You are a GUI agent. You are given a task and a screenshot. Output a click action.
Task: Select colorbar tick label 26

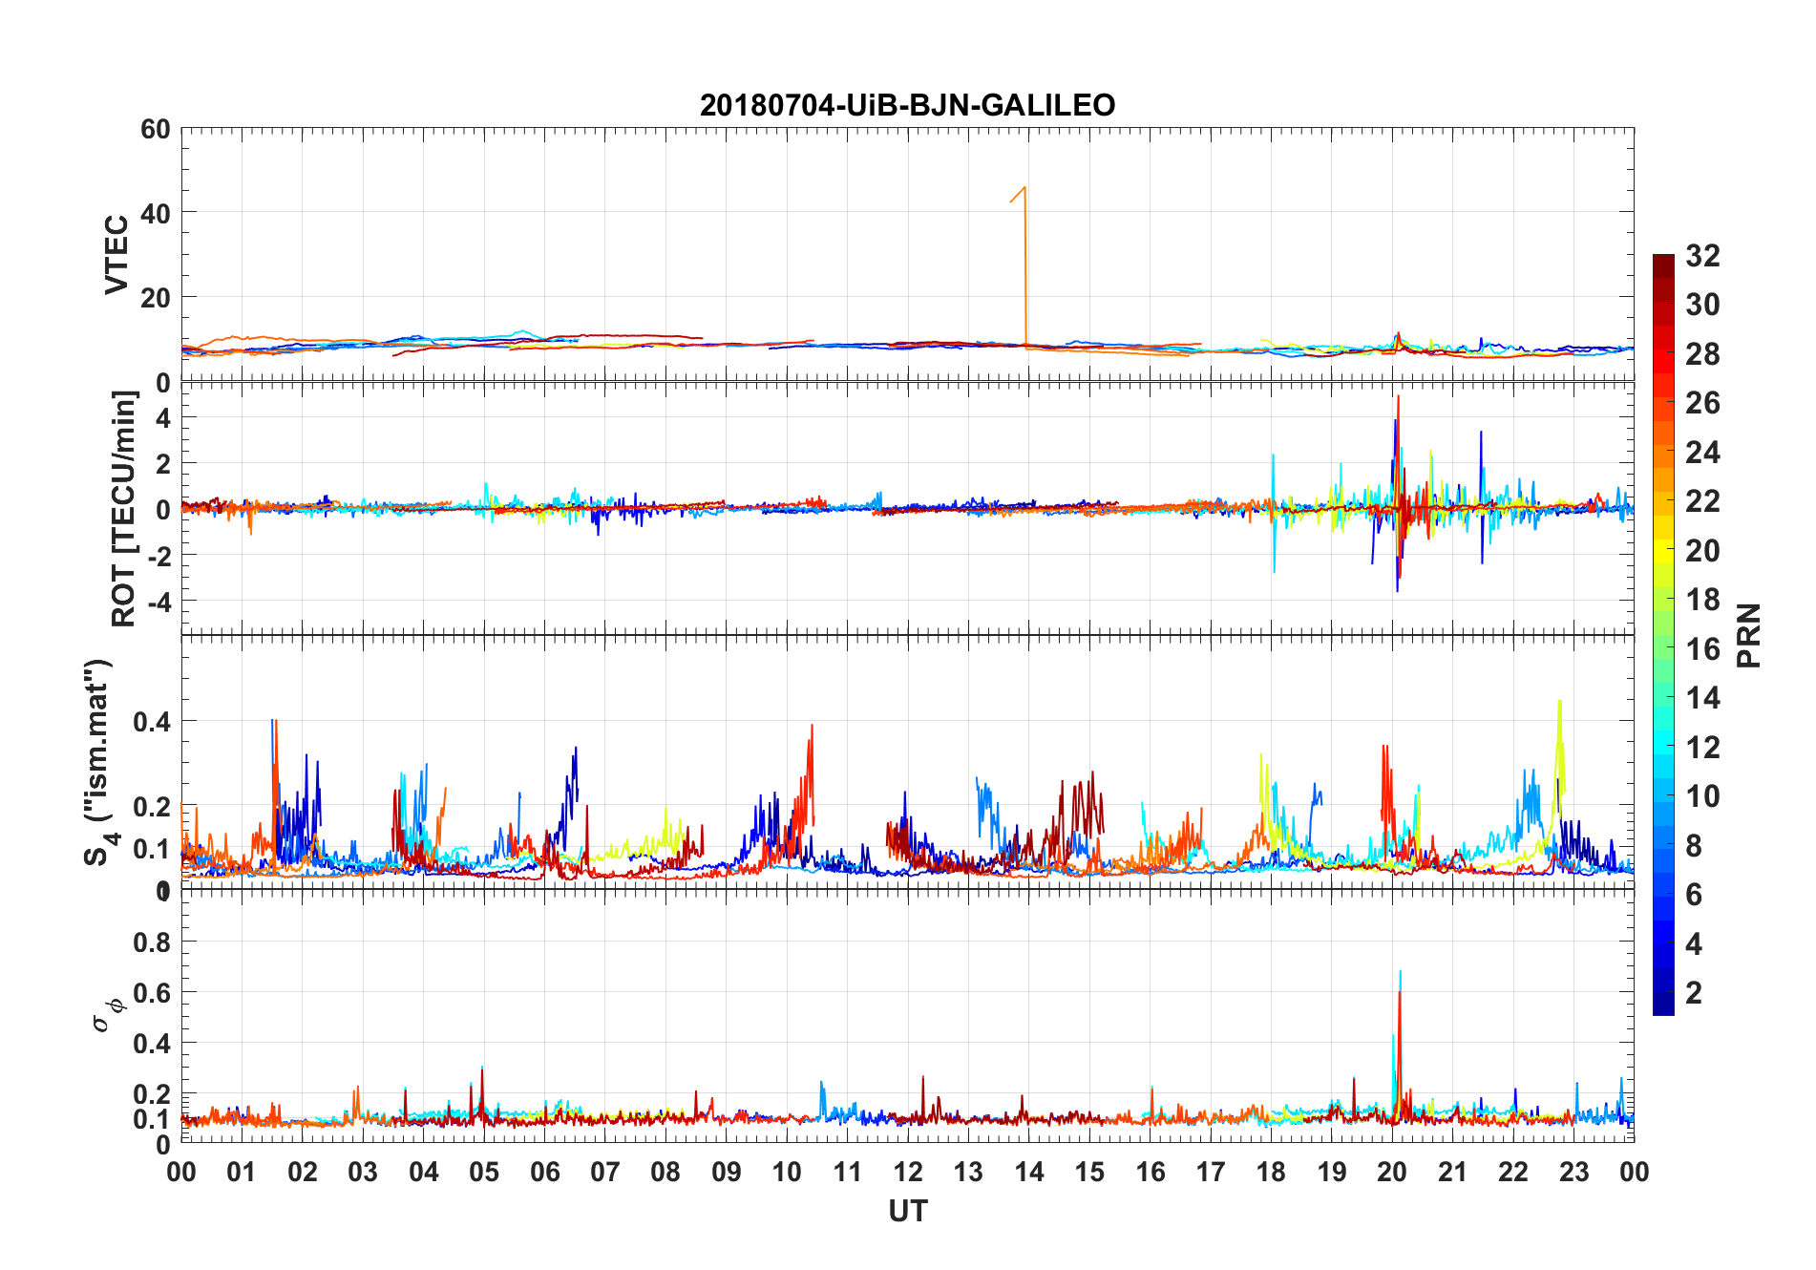(x=1702, y=403)
